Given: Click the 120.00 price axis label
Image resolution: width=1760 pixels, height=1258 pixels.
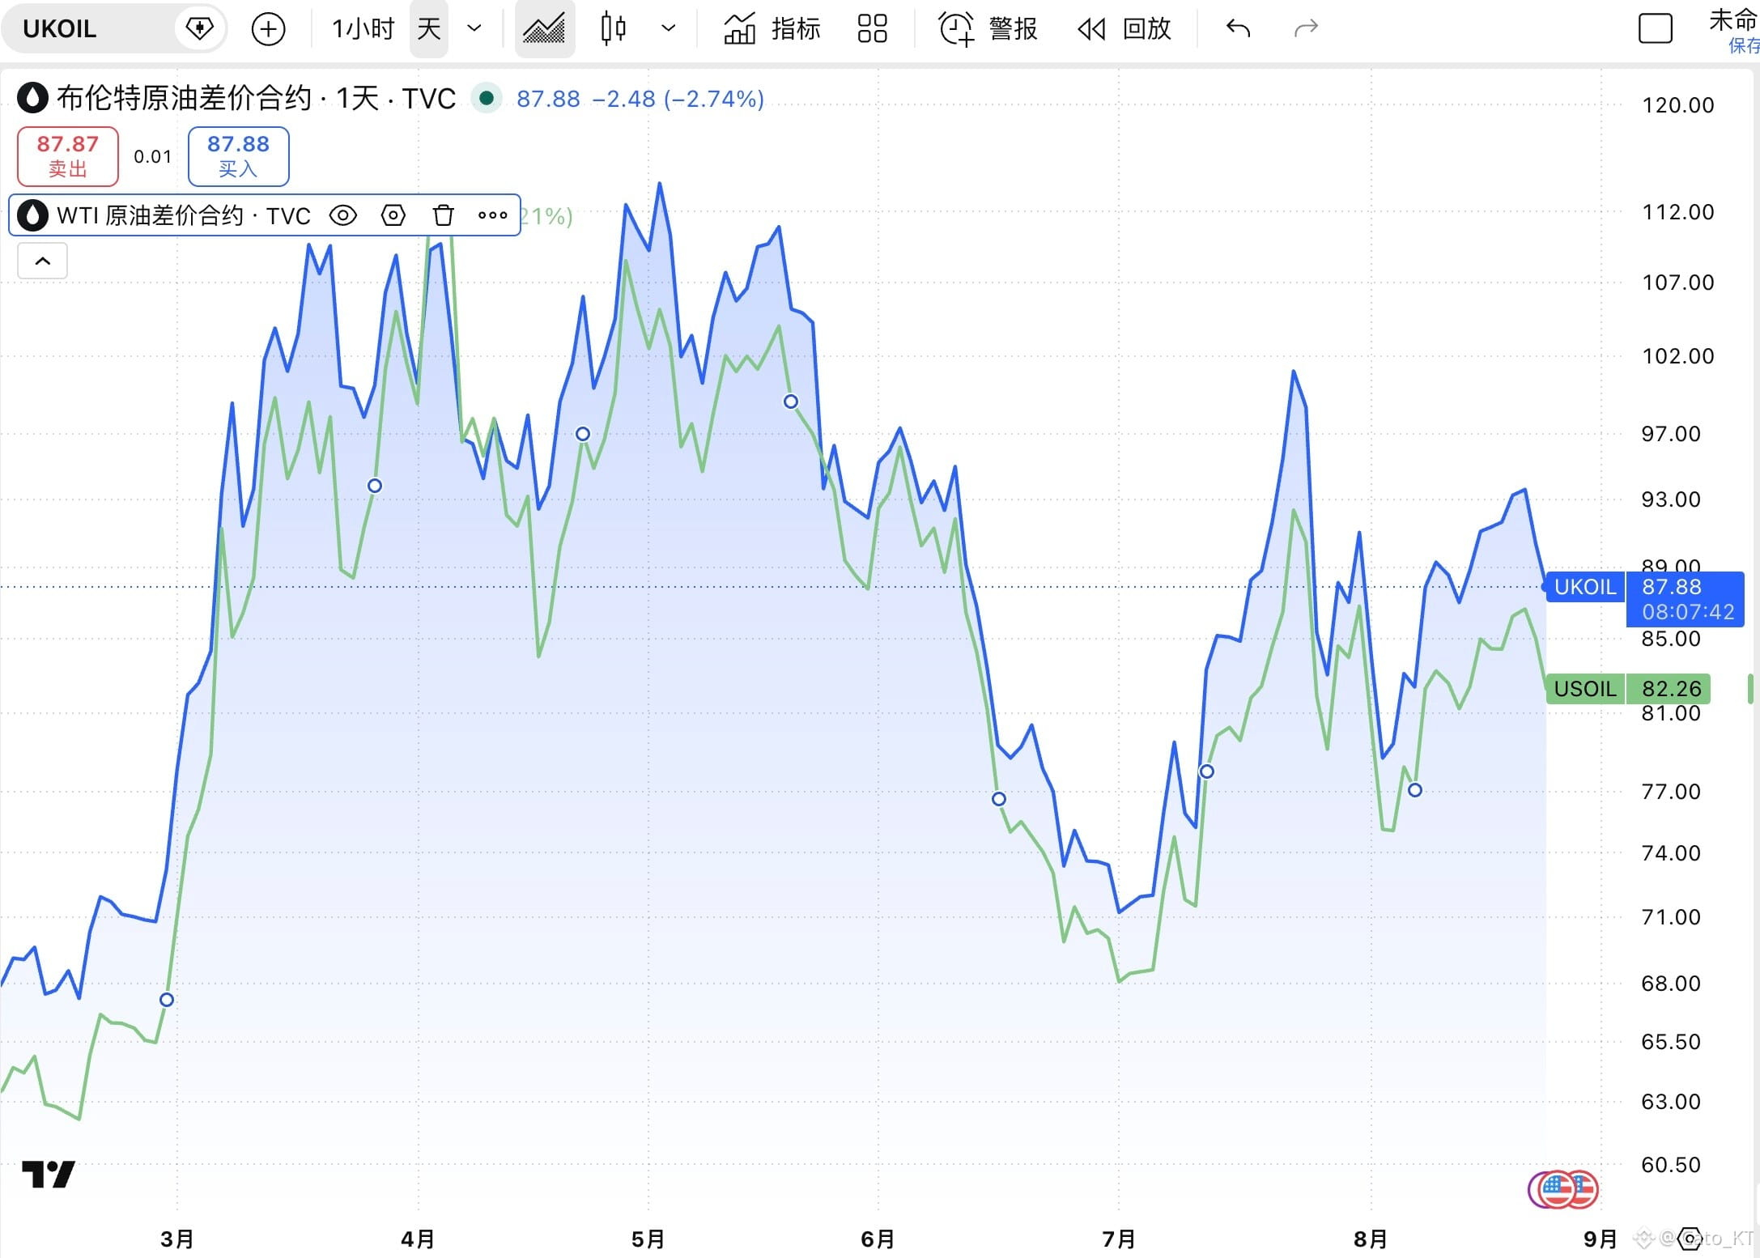Looking at the screenshot, I should [1678, 105].
